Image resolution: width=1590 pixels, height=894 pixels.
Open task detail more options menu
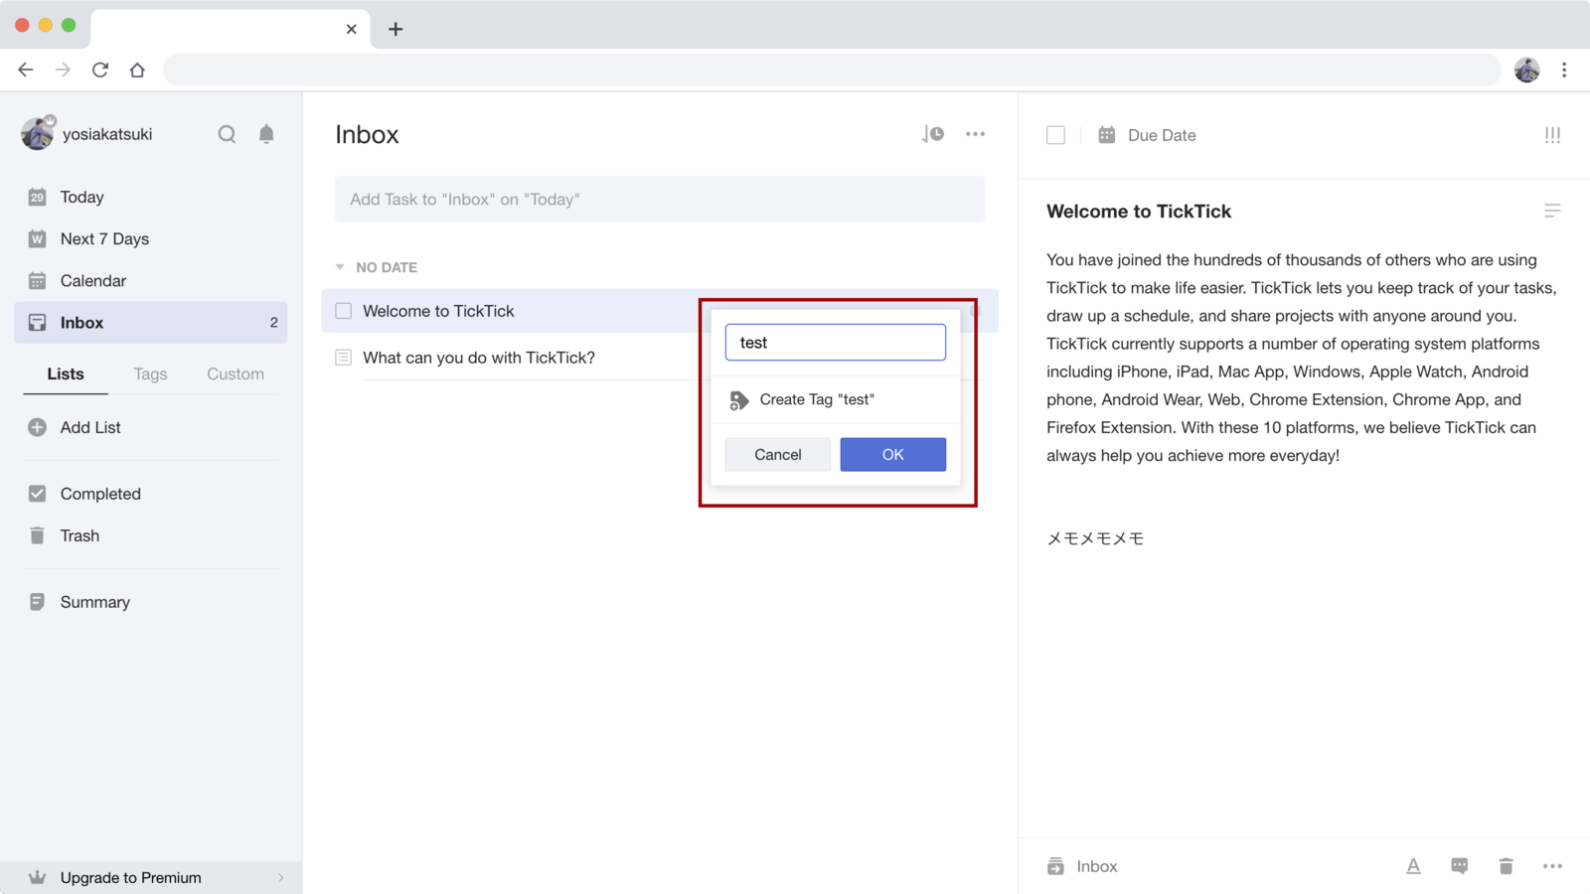[x=1552, y=866]
